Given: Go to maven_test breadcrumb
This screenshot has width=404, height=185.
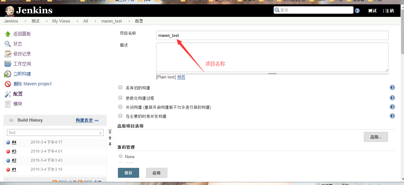Looking at the screenshot, I should pos(112,21).
